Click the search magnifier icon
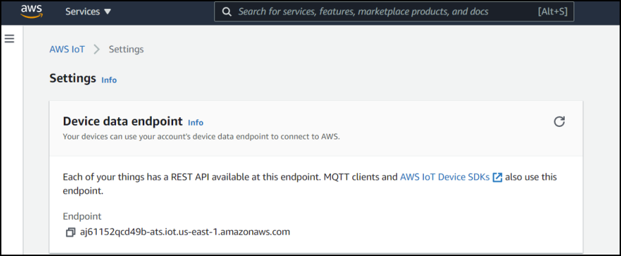Screen dimensions: 621x256 227,12
